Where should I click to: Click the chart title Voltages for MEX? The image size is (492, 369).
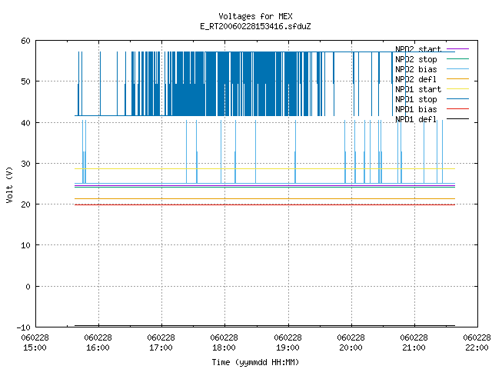tap(255, 16)
